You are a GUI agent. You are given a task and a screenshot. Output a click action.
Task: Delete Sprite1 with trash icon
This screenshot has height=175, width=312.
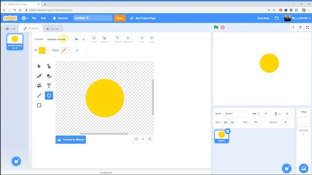point(228,131)
